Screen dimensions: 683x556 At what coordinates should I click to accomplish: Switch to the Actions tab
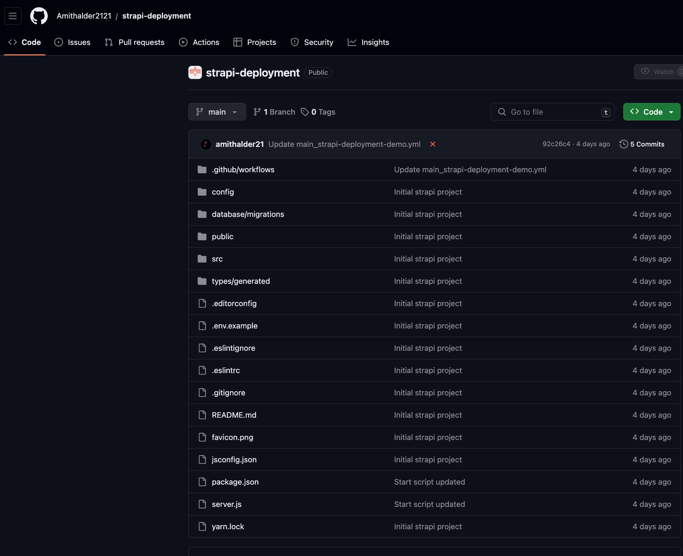coord(199,42)
